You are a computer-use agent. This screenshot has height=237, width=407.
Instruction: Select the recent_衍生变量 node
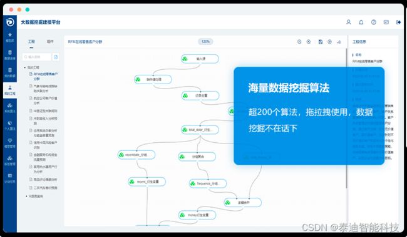(x=147, y=181)
